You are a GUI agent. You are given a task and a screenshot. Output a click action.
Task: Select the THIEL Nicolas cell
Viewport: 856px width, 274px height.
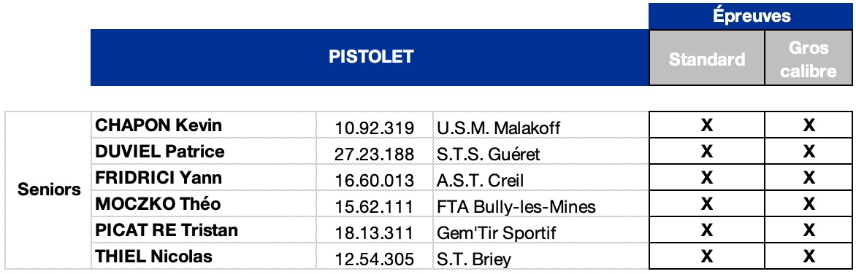(203, 256)
